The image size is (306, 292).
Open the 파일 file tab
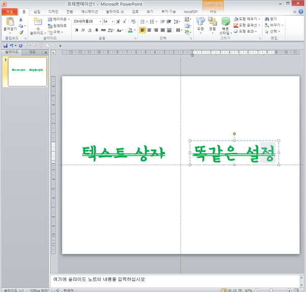click(x=9, y=12)
